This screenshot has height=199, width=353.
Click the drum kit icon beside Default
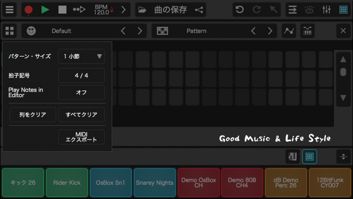[31, 31]
